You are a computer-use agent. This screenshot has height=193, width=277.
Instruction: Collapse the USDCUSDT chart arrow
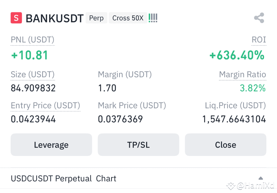[x=261, y=178]
